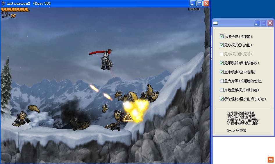Disable the 无限子弹 unlimited ammo checkbox
The width and height of the screenshot is (275, 164).
(222, 37)
